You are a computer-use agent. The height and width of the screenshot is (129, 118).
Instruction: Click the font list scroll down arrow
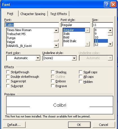point(56,46)
